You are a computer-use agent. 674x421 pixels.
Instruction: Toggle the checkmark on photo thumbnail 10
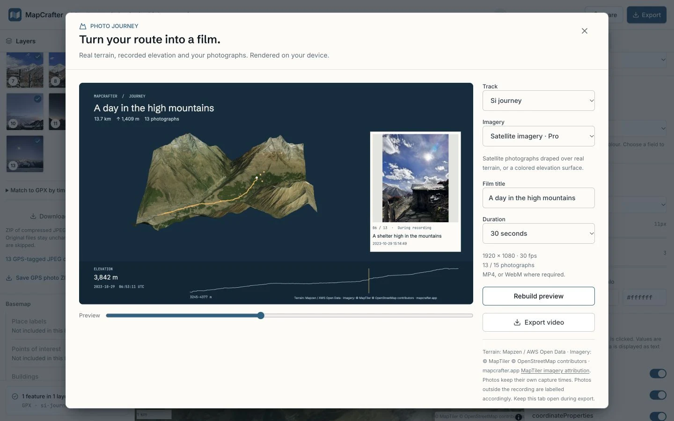click(37, 99)
